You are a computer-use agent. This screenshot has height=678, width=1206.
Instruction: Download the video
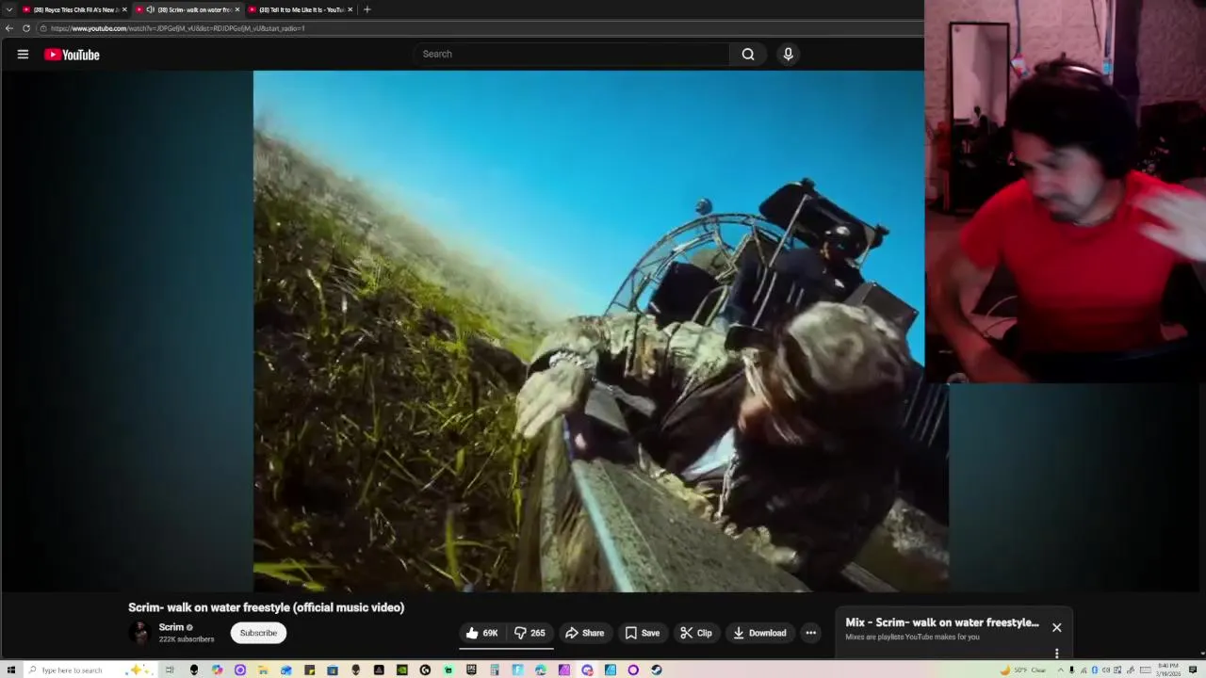click(x=759, y=633)
